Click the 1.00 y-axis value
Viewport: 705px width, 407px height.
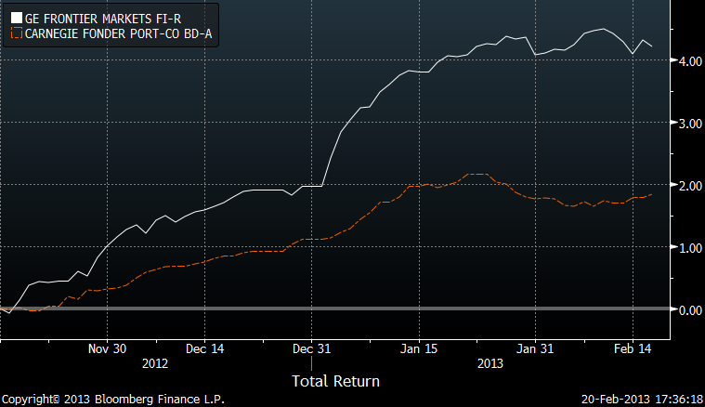690,248
